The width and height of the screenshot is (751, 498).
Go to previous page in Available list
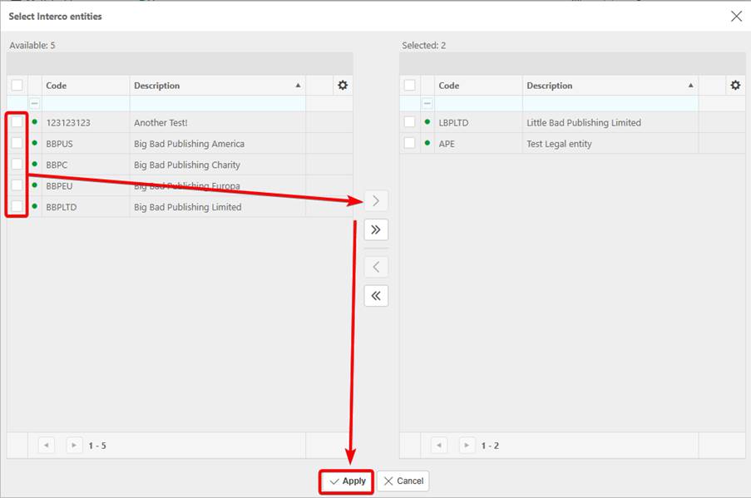click(47, 446)
